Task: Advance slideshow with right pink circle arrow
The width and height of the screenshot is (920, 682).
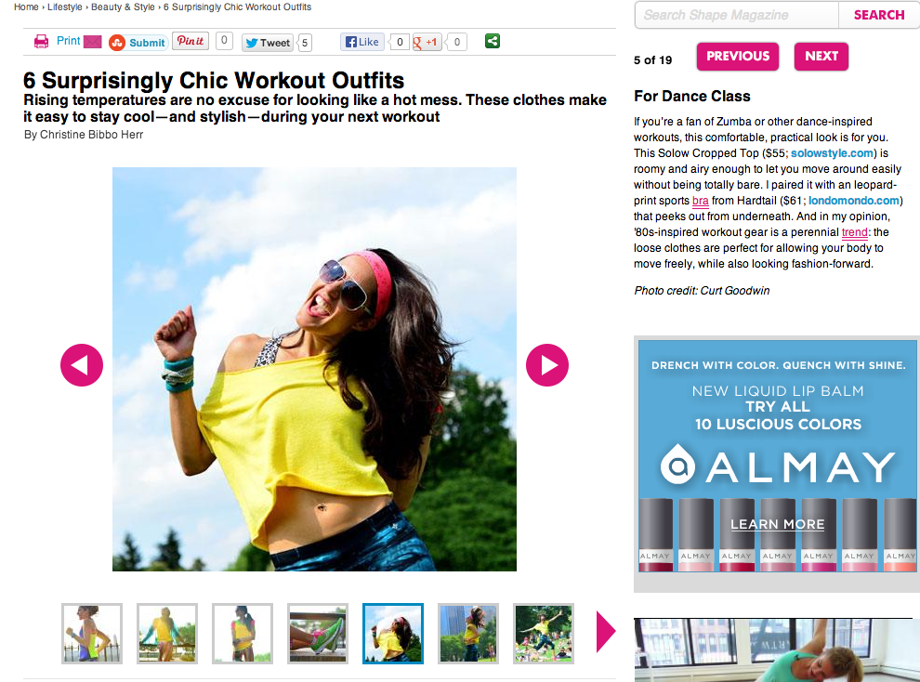Action: [546, 365]
